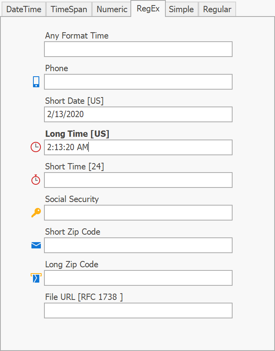
Task: Focus the Short Zip Code field
Action: pyautogui.click(x=138, y=245)
